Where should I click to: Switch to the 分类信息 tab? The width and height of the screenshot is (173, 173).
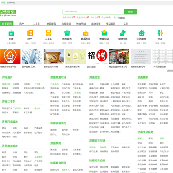pos(7,24)
